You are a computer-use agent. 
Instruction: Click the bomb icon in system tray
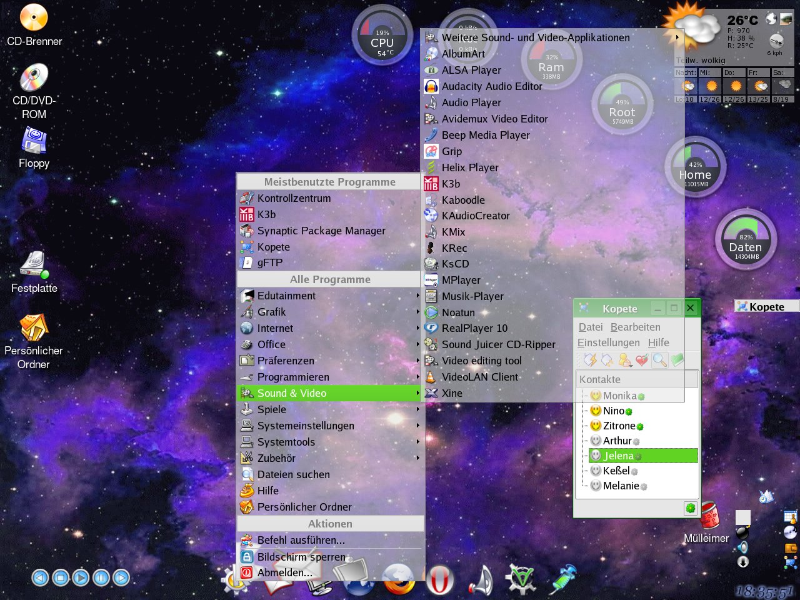pyautogui.click(x=742, y=532)
